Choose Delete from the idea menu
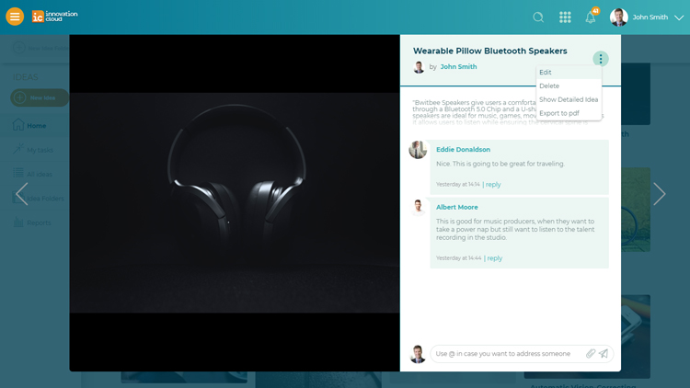Image resolution: width=690 pixels, height=388 pixels. [569, 86]
